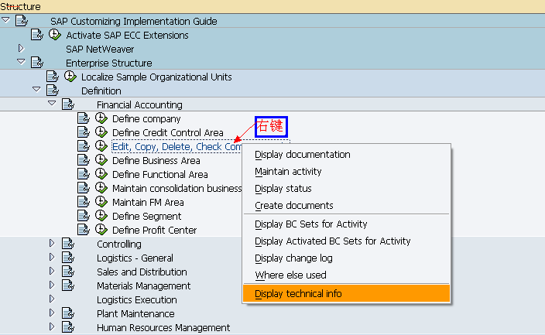Open the documentation icon next to Define Segment
The image size is (545, 335).
click(x=84, y=216)
